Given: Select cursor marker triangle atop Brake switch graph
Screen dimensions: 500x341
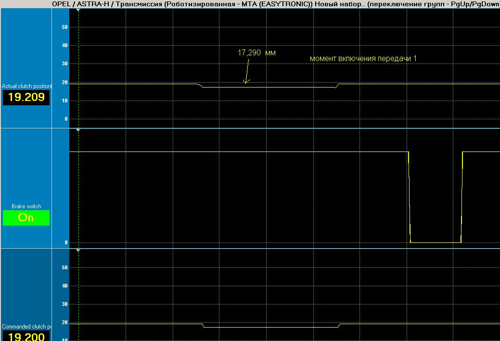Looking at the screenshot, I should tap(78, 130).
